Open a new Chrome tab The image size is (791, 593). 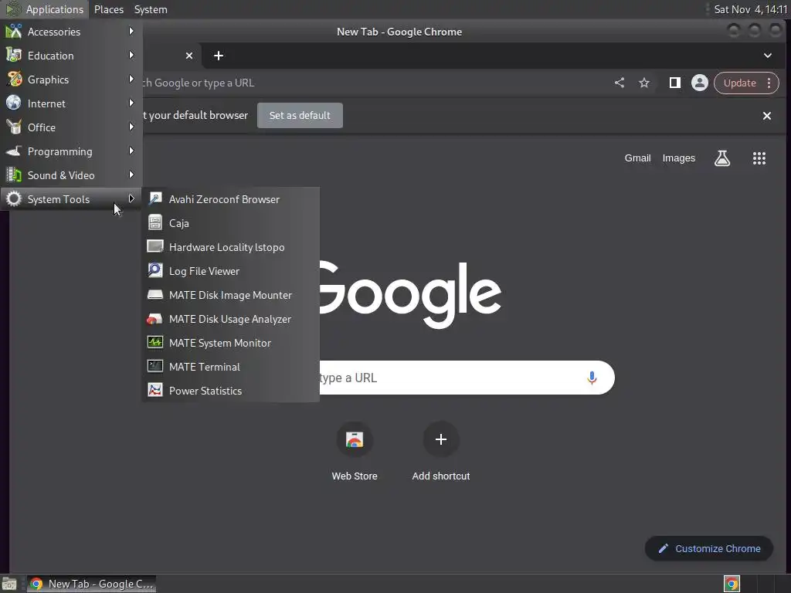point(219,56)
